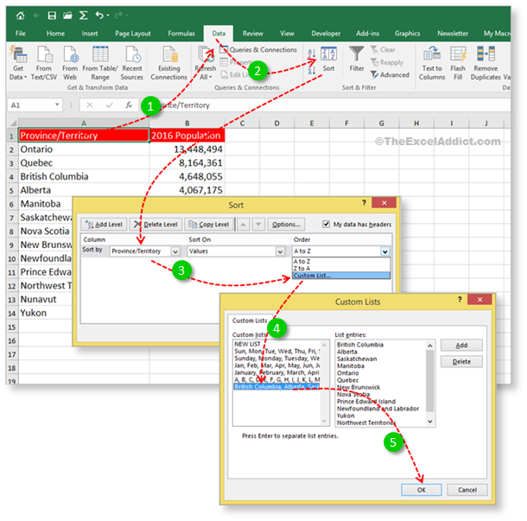Viewport: 527px width, 521px height.
Task: Switch to the Page Layout tab
Action: [133, 34]
